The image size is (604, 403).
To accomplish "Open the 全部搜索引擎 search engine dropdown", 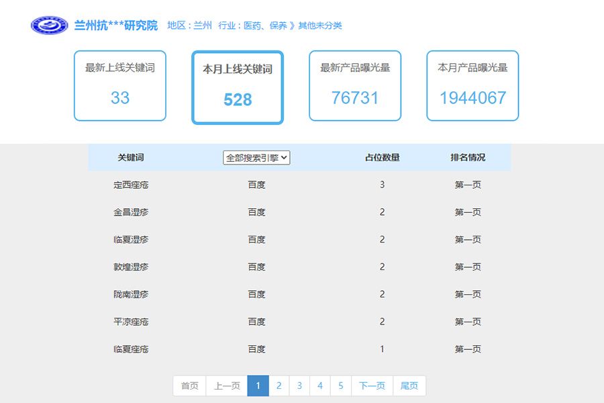I will pyautogui.click(x=255, y=157).
